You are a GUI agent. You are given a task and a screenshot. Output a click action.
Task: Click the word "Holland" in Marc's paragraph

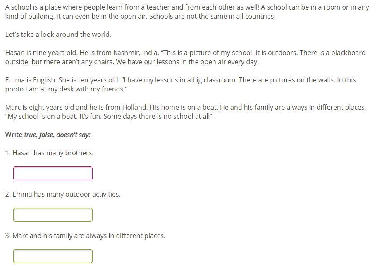[134, 107]
